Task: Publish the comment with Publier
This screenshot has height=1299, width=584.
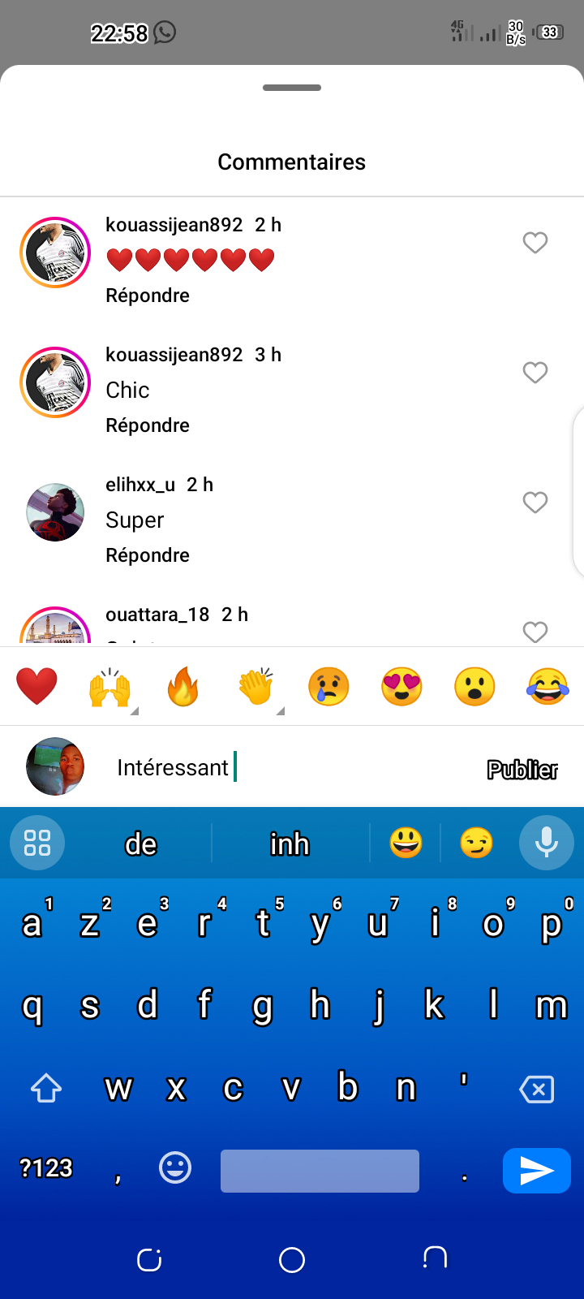Action: point(522,770)
